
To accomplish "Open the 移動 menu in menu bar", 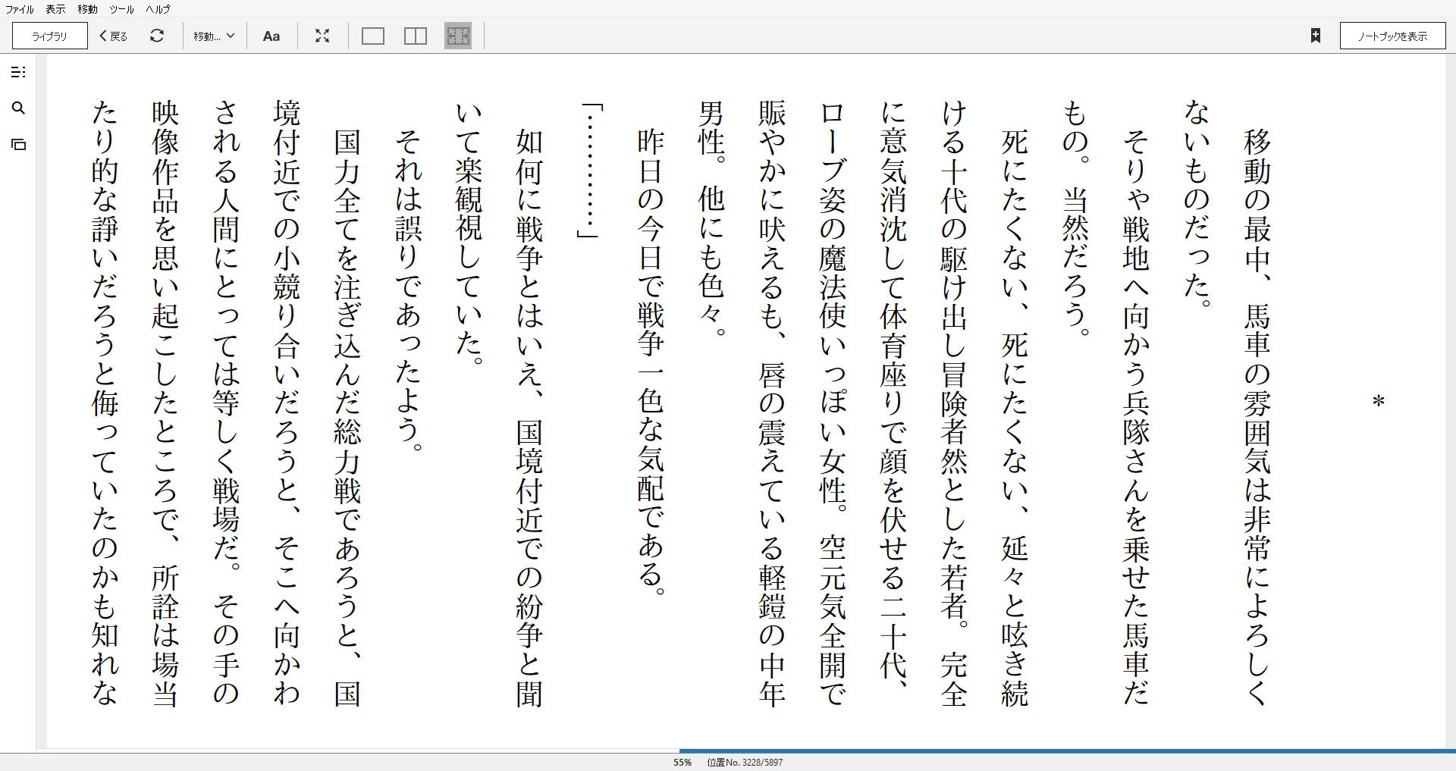I will point(87,9).
